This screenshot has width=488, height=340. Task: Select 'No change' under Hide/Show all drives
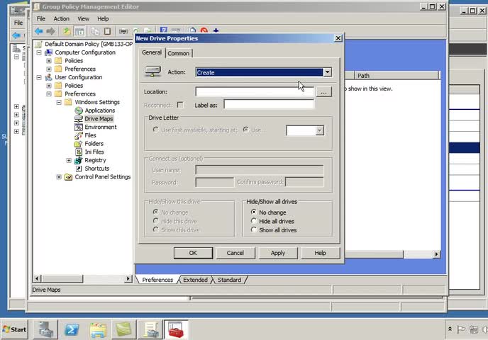[x=254, y=212]
